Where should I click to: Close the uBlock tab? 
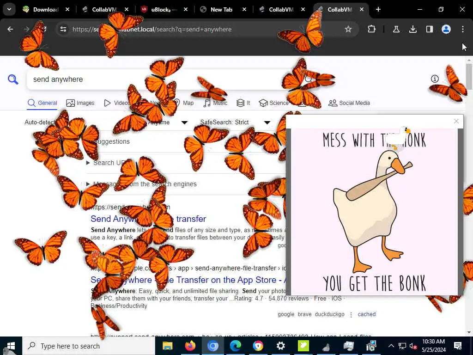(x=186, y=9)
